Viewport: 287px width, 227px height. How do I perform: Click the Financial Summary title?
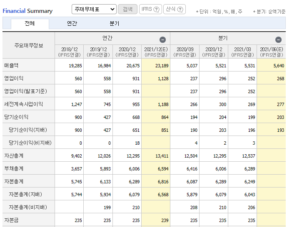pos(27,11)
